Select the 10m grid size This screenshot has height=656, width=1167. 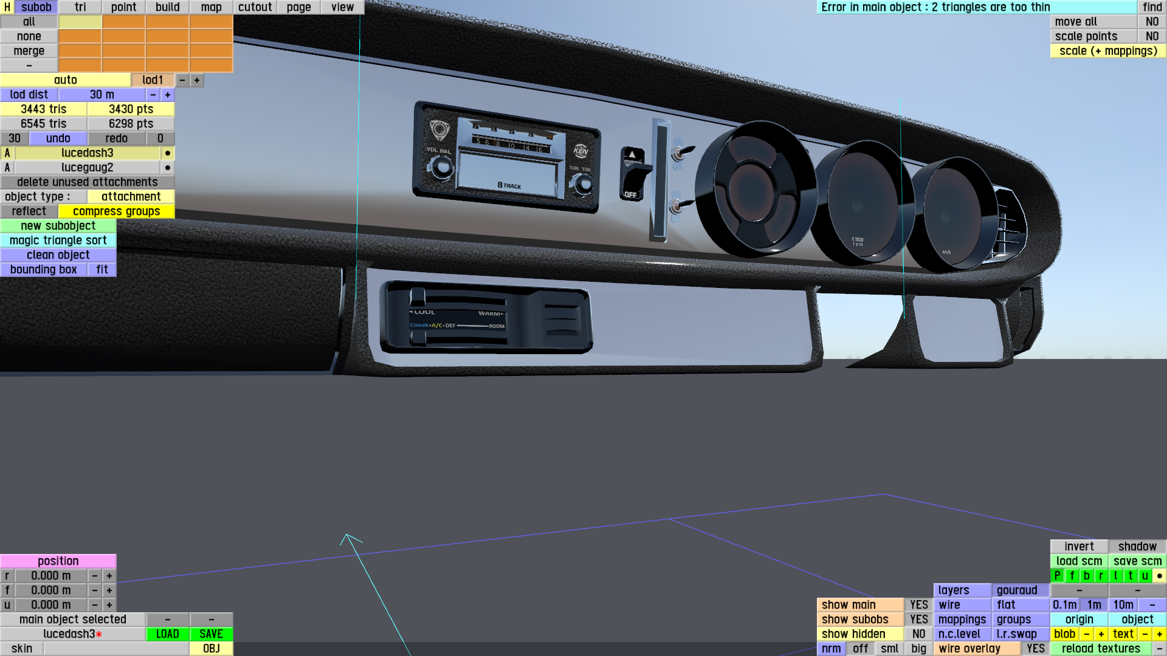pyautogui.click(x=1123, y=604)
